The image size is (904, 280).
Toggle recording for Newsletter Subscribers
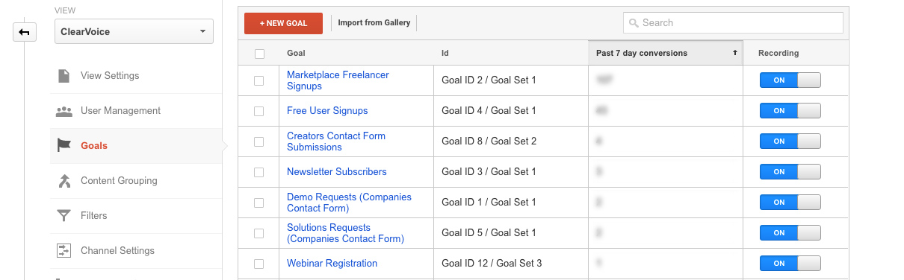point(790,171)
